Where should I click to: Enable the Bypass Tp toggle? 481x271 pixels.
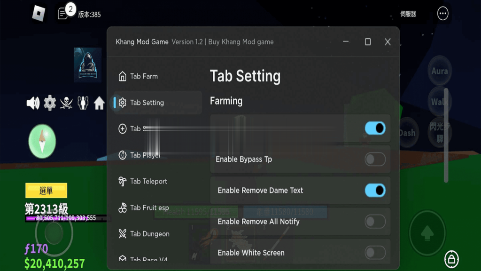(375, 159)
